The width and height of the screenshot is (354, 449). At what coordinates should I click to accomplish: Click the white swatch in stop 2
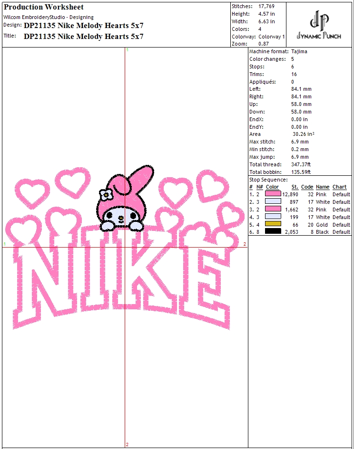tap(273, 201)
